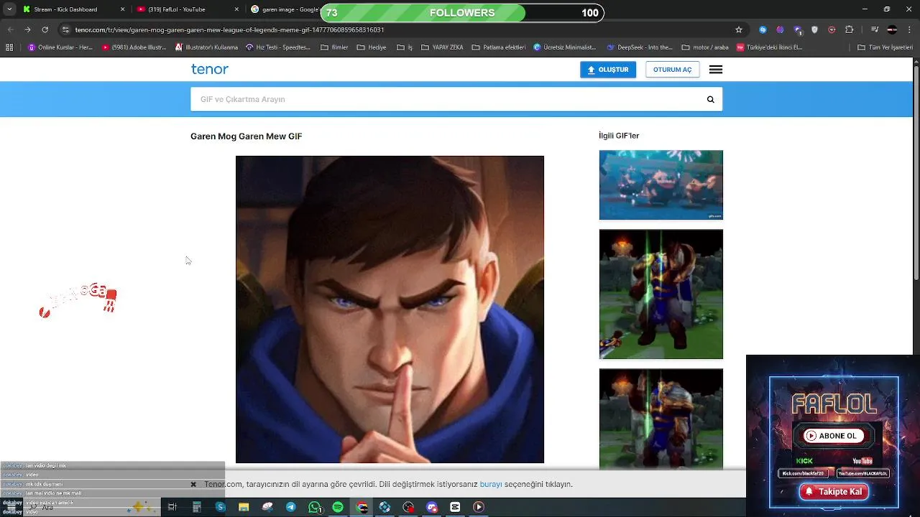The width and height of the screenshot is (920, 517).
Task: Open the Calculator from the taskbar
Action: click(196, 507)
